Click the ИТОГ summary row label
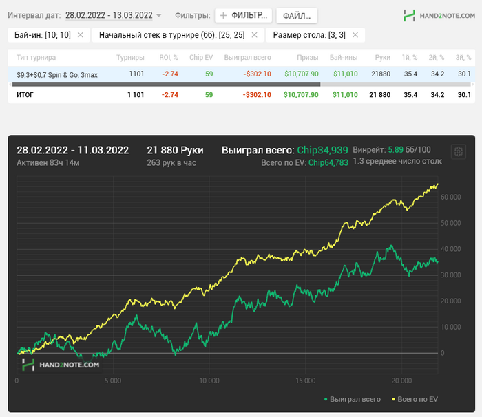 coord(25,95)
